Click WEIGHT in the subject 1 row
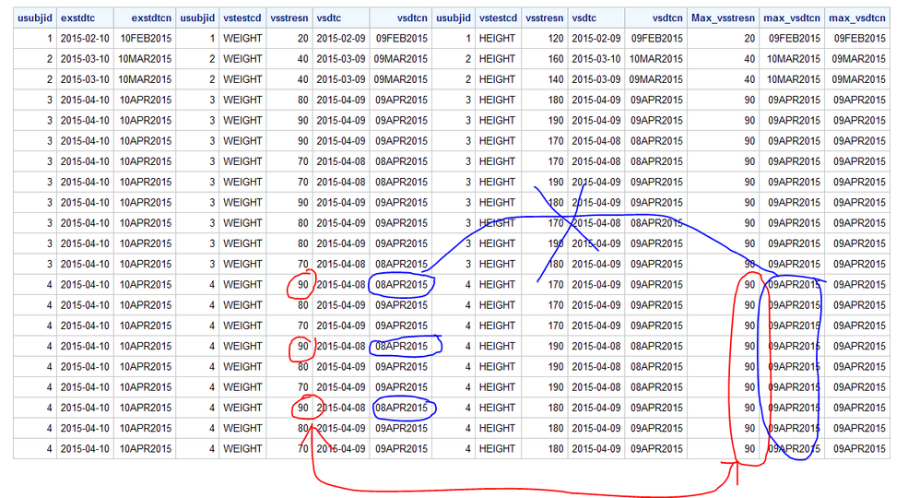Image resolution: width=920 pixels, height=498 pixels. (242, 39)
